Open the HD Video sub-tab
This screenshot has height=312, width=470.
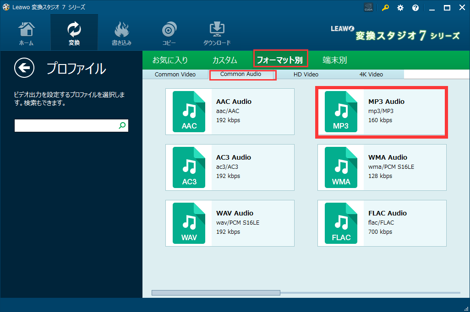[305, 74]
